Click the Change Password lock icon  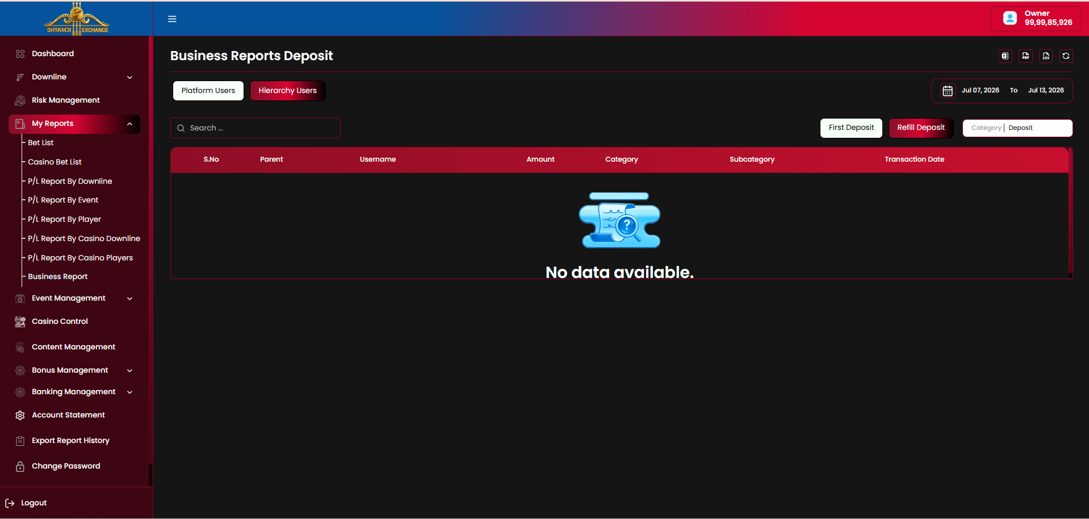(x=20, y=466)
